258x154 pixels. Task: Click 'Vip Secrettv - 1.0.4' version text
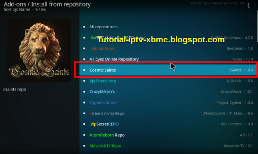point(237,124)
